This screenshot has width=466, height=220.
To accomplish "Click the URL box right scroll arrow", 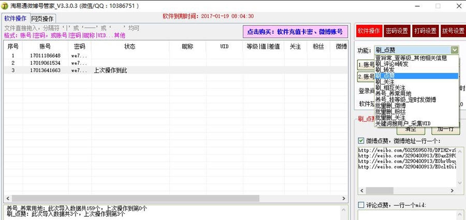I will point(453,190).
